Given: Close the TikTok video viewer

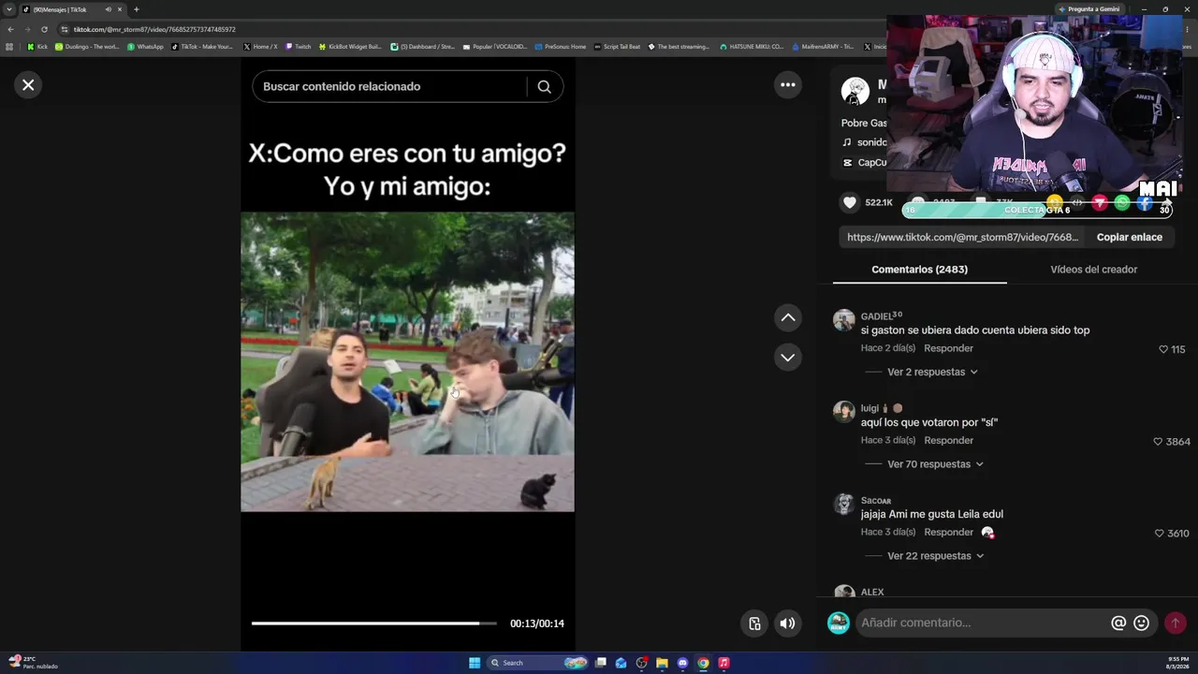Looking at the screenshot, I should coord(28,85).
